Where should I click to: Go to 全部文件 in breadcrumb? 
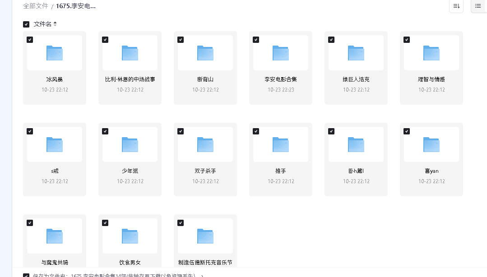(x=36, y=6)
